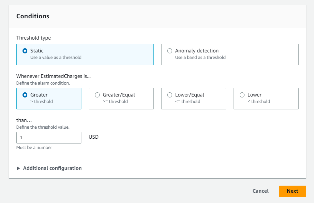Click the '> threshold' caption under Greater
This screenshot has height=203, width=314.
click(x=42, y=102)
